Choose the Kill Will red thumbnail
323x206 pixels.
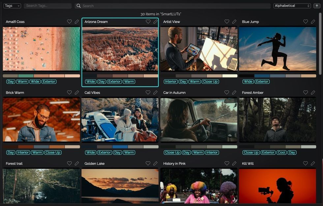(x=278, y=186)
